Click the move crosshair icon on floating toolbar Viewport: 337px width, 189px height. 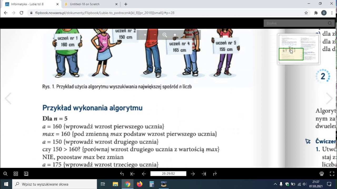click(194, 35)
